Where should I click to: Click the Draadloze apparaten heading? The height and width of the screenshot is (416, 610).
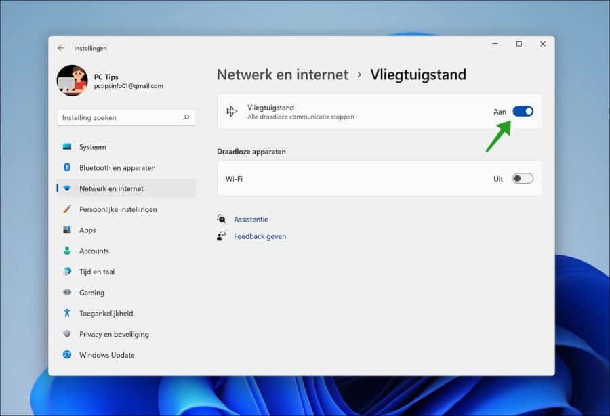251,152
